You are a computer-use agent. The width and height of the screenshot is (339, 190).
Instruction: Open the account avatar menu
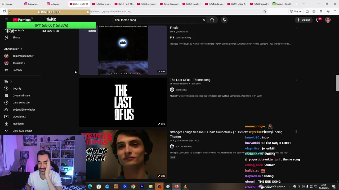click(x=328, y=20)
